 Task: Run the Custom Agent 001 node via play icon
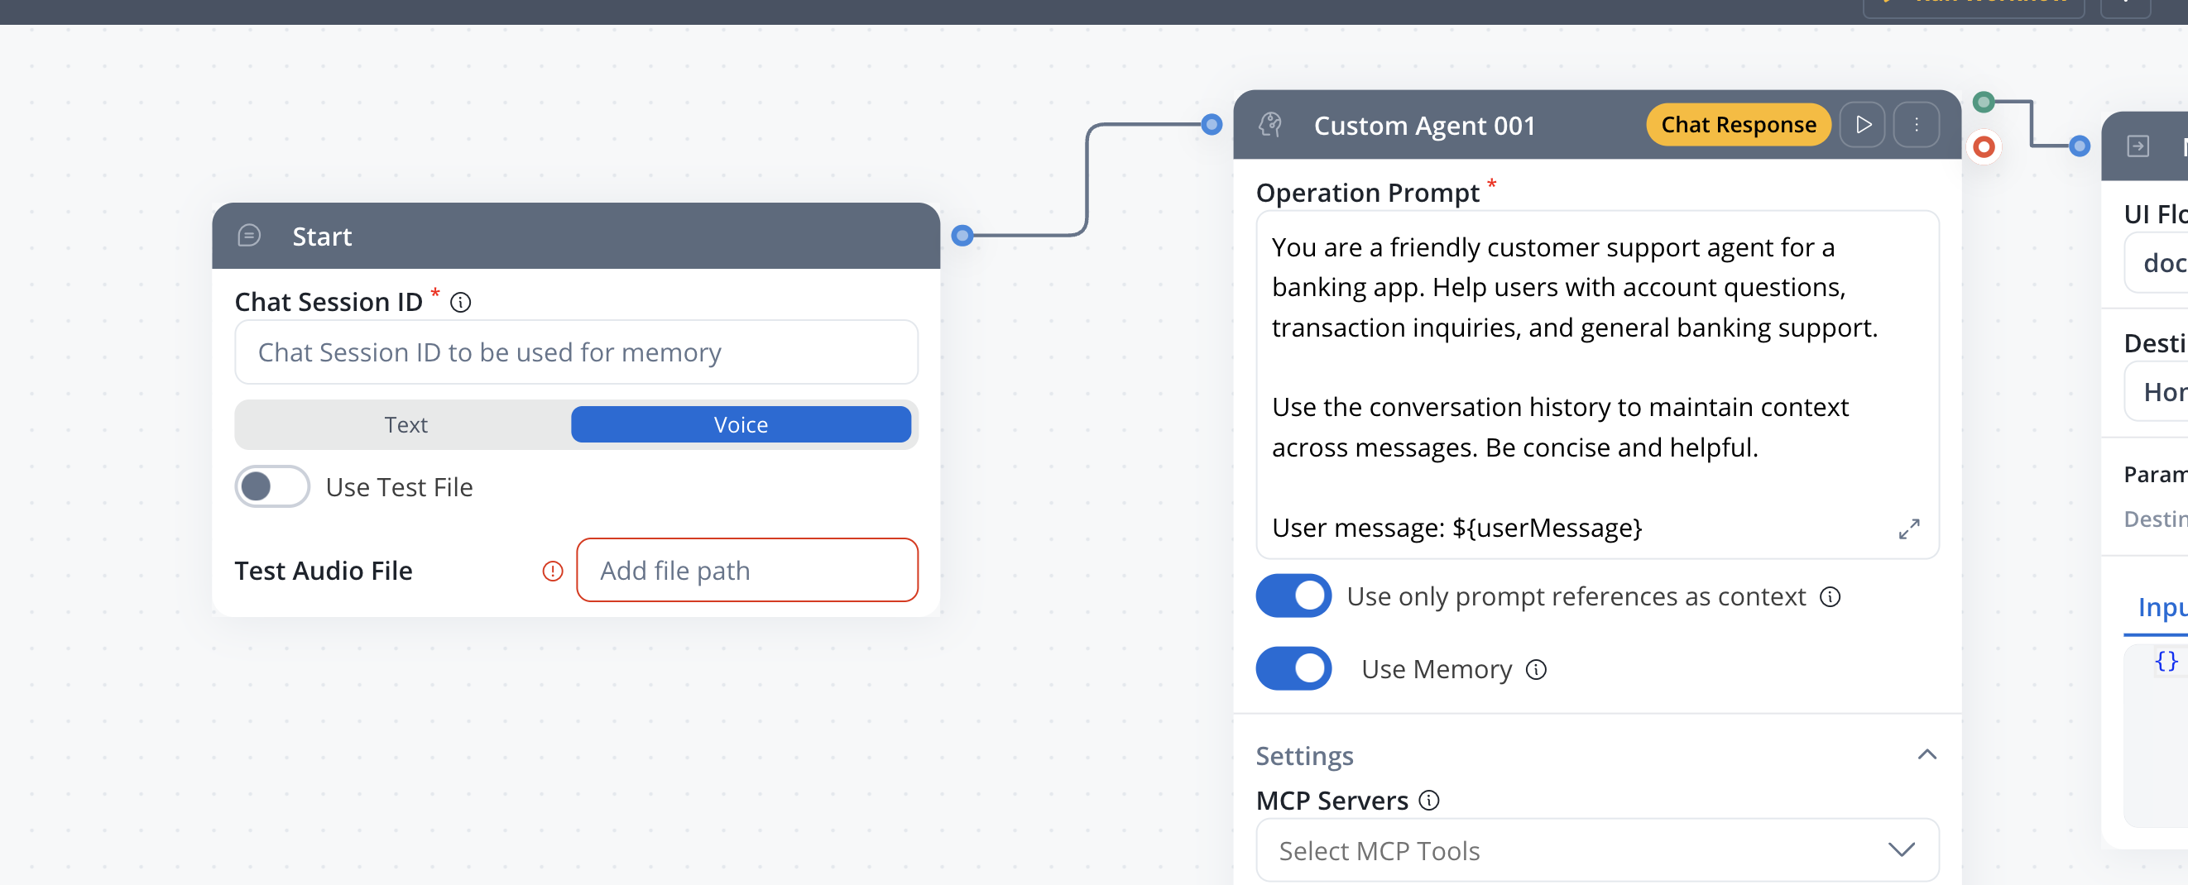click(1864, 124)
